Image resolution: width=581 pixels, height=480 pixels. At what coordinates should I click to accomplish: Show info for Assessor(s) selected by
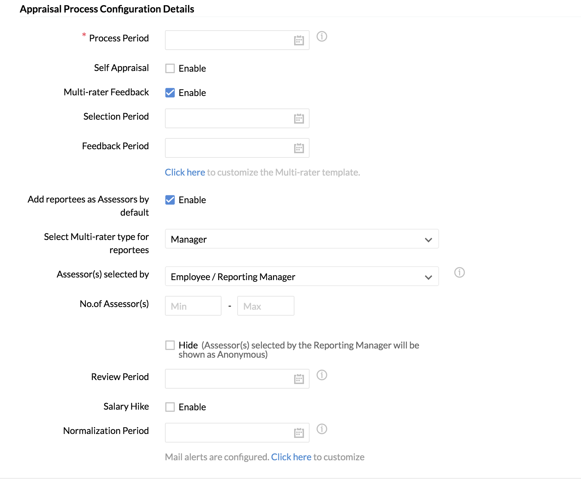[x=459, y=273]
